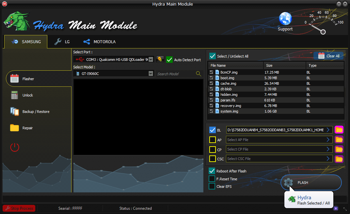Uncheck the cache.img checkbox
This screenshot has height=214, width=350.
211,83
